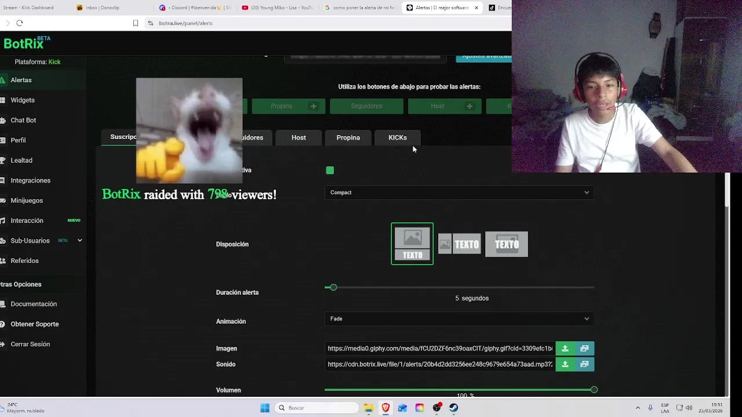Reload the browser page

coord(20,23)
